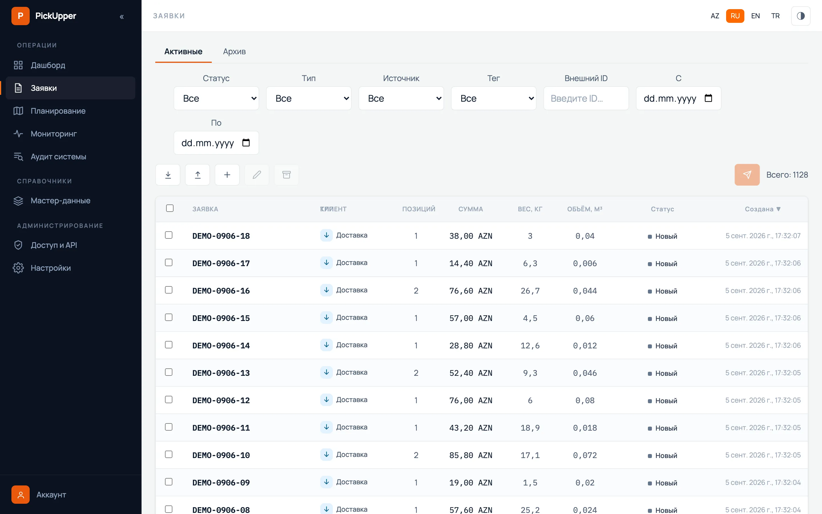Toggle the dark/light theme icon
822x514 pixels.
[x=801, y=16]
